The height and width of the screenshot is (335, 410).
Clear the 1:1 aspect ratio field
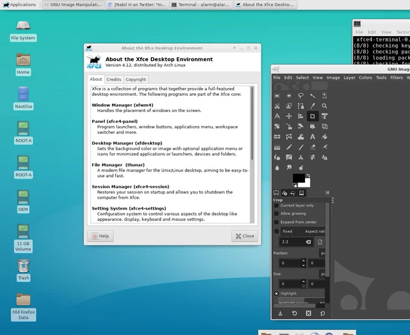309,242
